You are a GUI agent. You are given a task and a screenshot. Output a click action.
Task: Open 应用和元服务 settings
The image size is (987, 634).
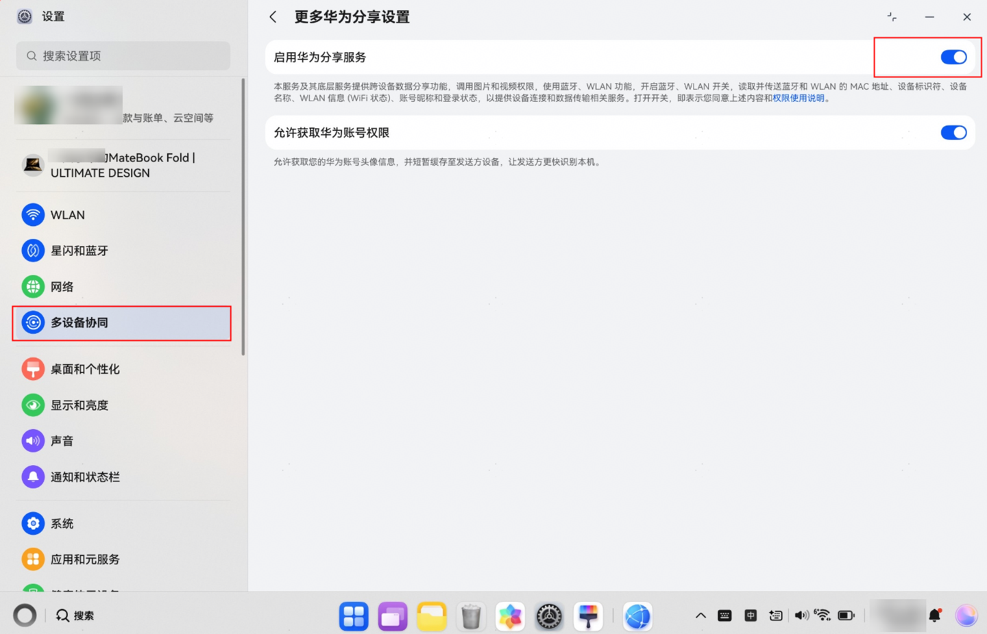point(84,559)
